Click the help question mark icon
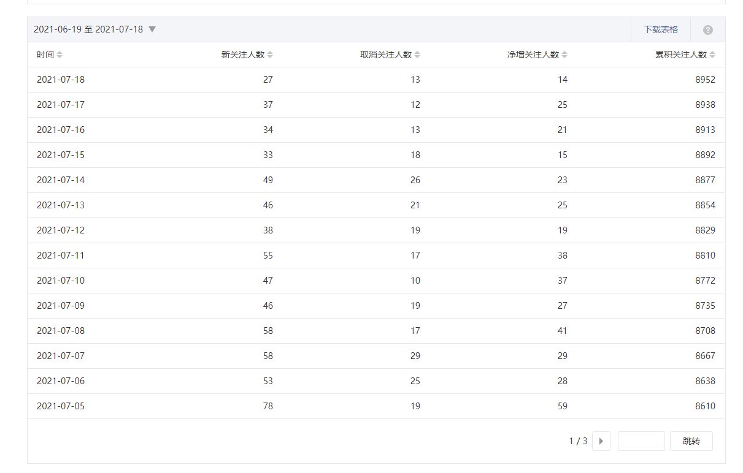Image resolution: width=743 pixels, height=473 pixels. [x=708, y=30]
